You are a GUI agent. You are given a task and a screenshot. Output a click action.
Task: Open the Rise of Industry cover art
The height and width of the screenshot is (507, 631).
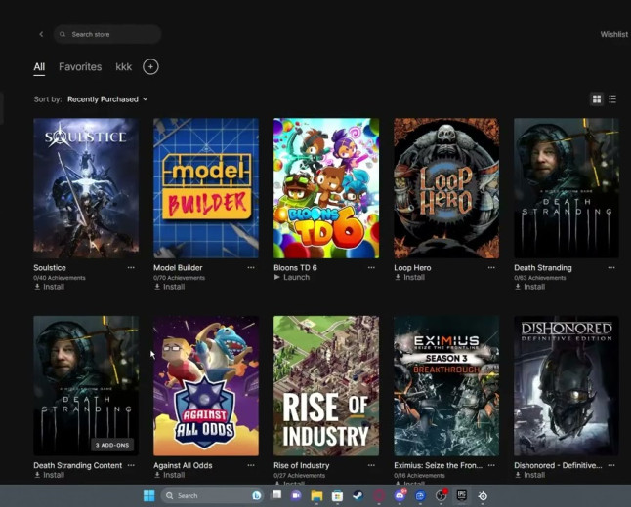326,386
